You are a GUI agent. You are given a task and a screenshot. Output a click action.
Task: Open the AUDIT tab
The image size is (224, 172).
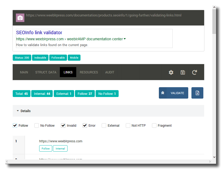click(x=110, y=72)
